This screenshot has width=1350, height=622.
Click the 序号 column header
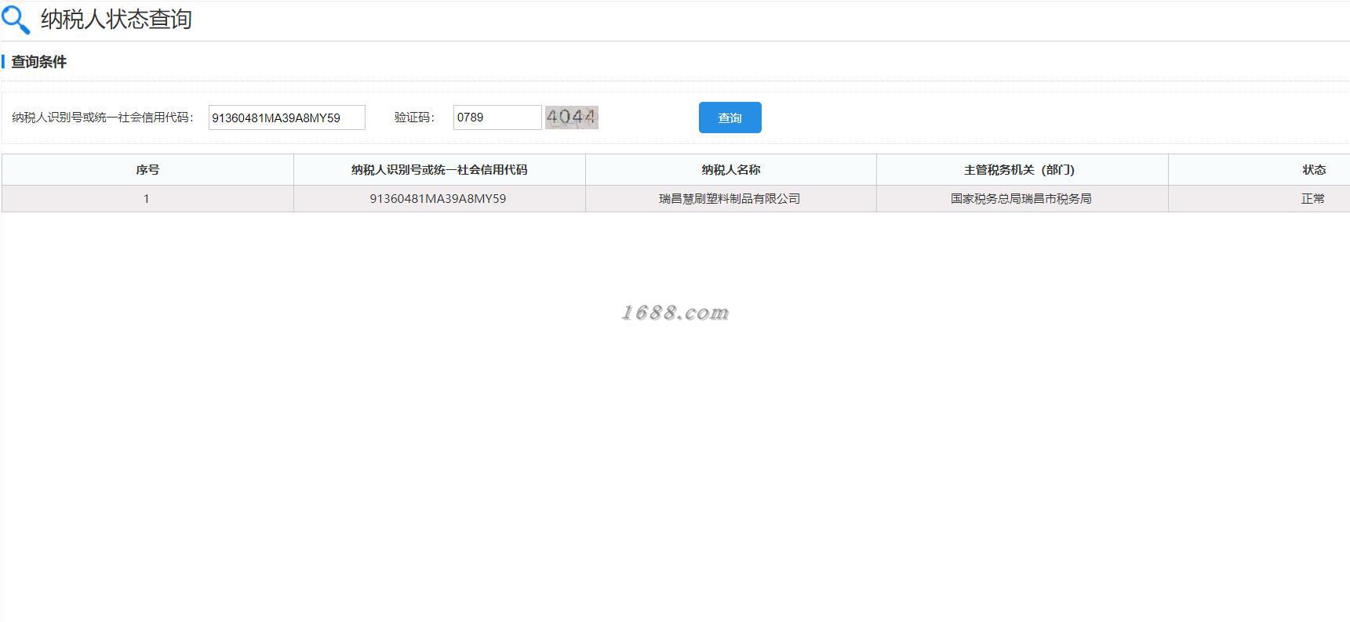(147, 169)
